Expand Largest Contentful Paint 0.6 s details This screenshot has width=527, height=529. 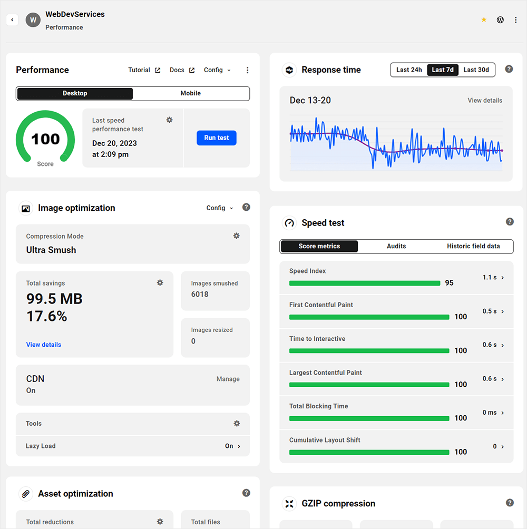pos(493,378)
